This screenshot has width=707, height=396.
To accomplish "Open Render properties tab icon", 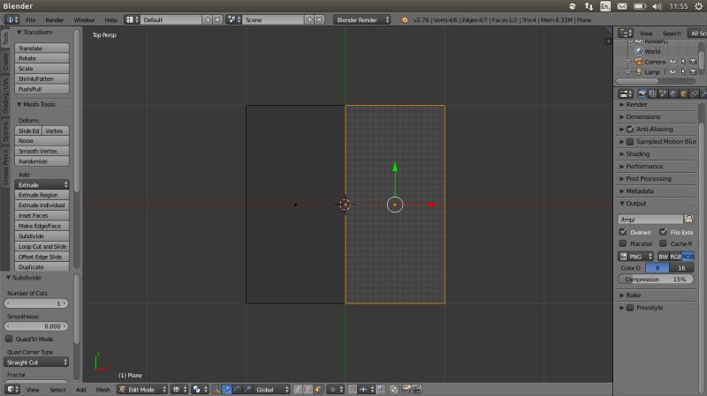I will pyautogui.click(x=642, y=93).
